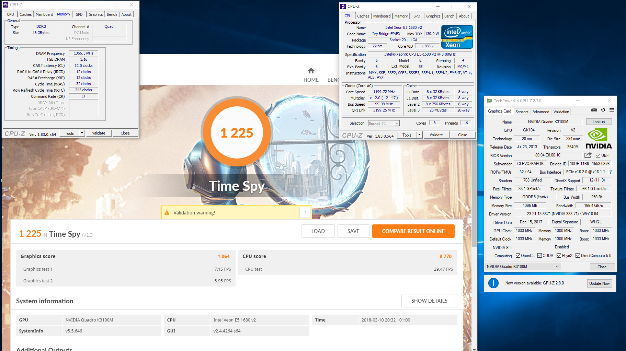The height and width of the screenshot is (351, 626).
Task: Toggle the PhysX checkbox
Action: click(559, 256)
